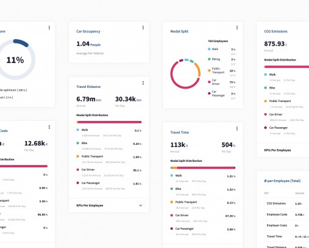309x248 pixels.
Task: Open the Travel Distance card three-dot menu
Action: pyautogui.click(x=143, y=83)
